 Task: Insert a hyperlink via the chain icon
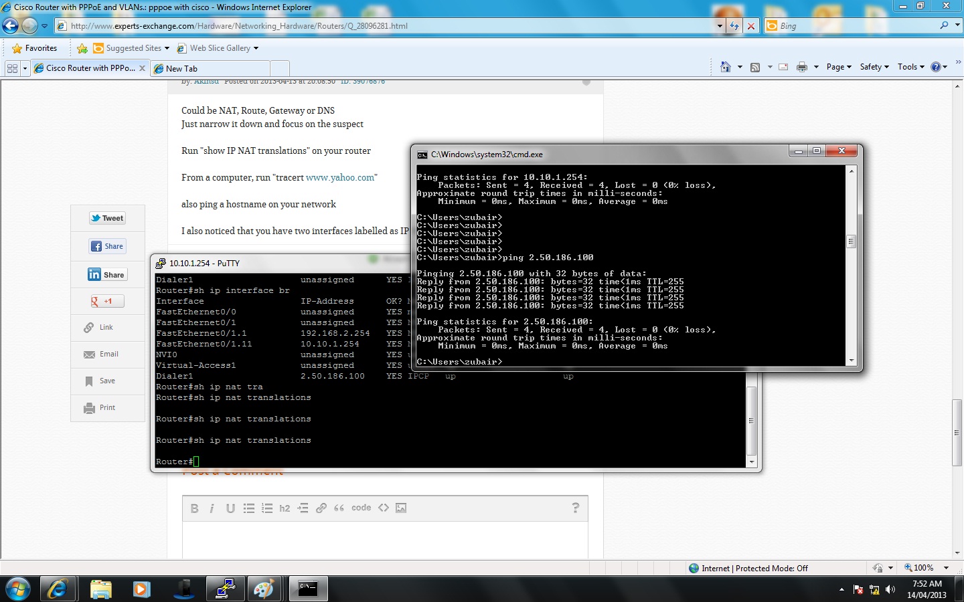[x=321, y=508]
